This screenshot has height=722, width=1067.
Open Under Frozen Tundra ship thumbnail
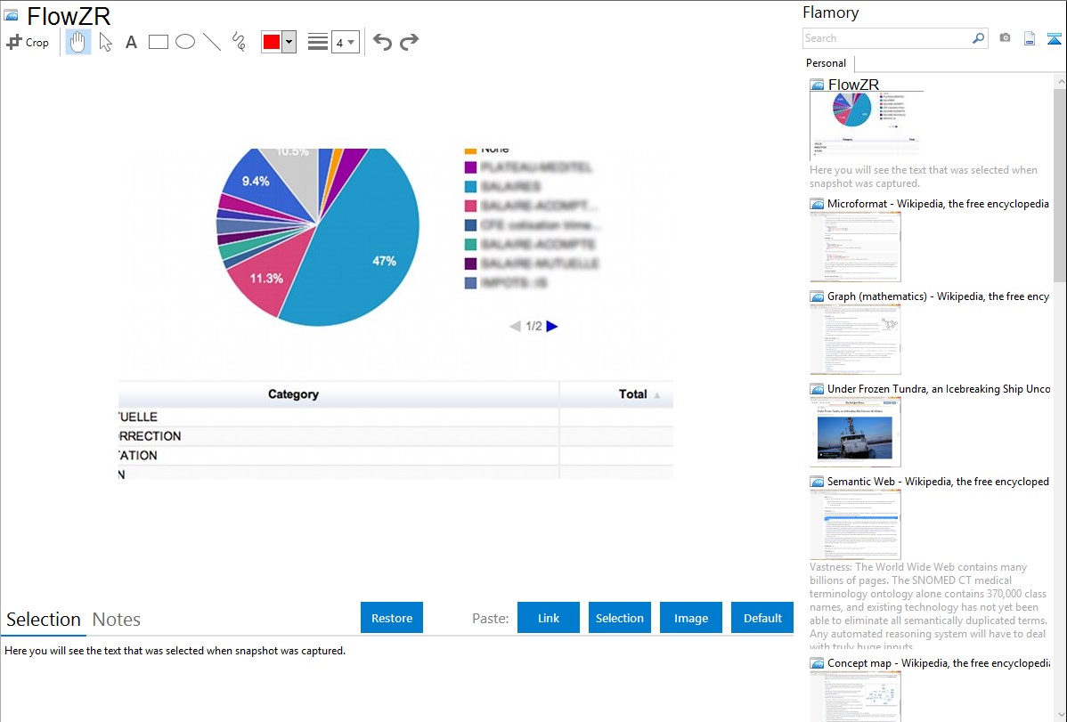(x=855, y=432)
